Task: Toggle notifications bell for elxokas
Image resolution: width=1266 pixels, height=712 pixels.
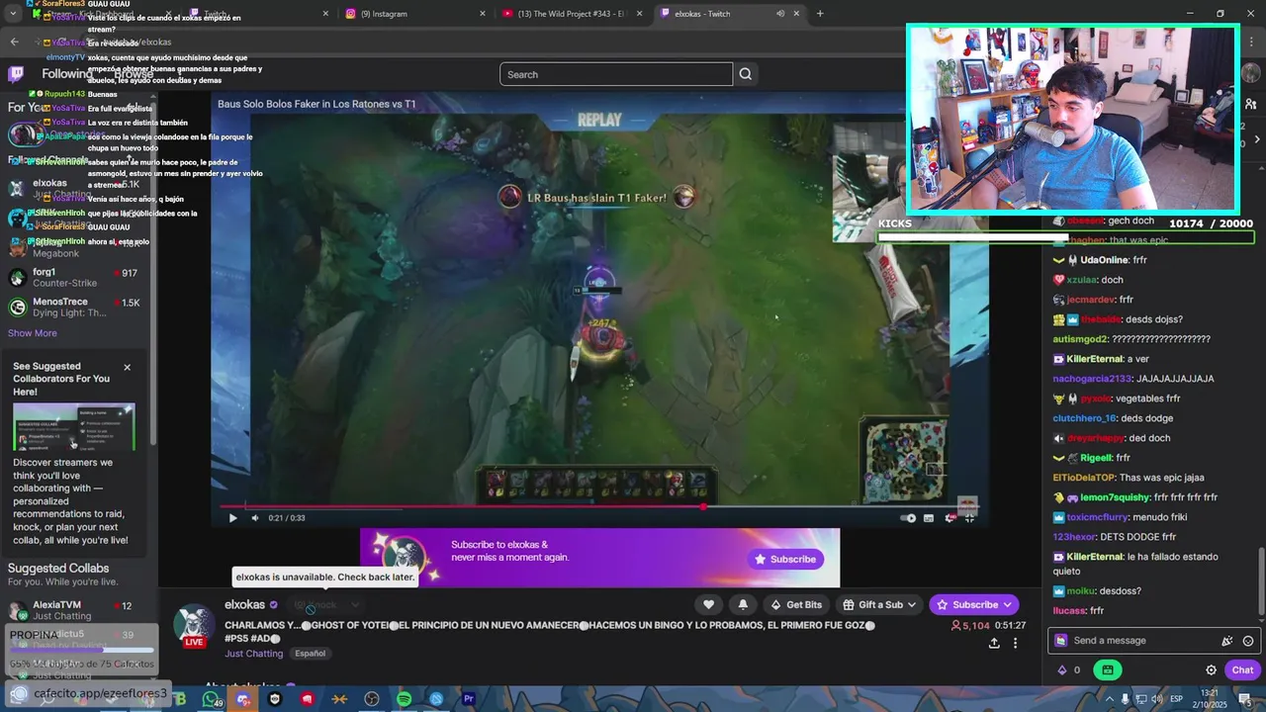Action: tap(743, 604)
